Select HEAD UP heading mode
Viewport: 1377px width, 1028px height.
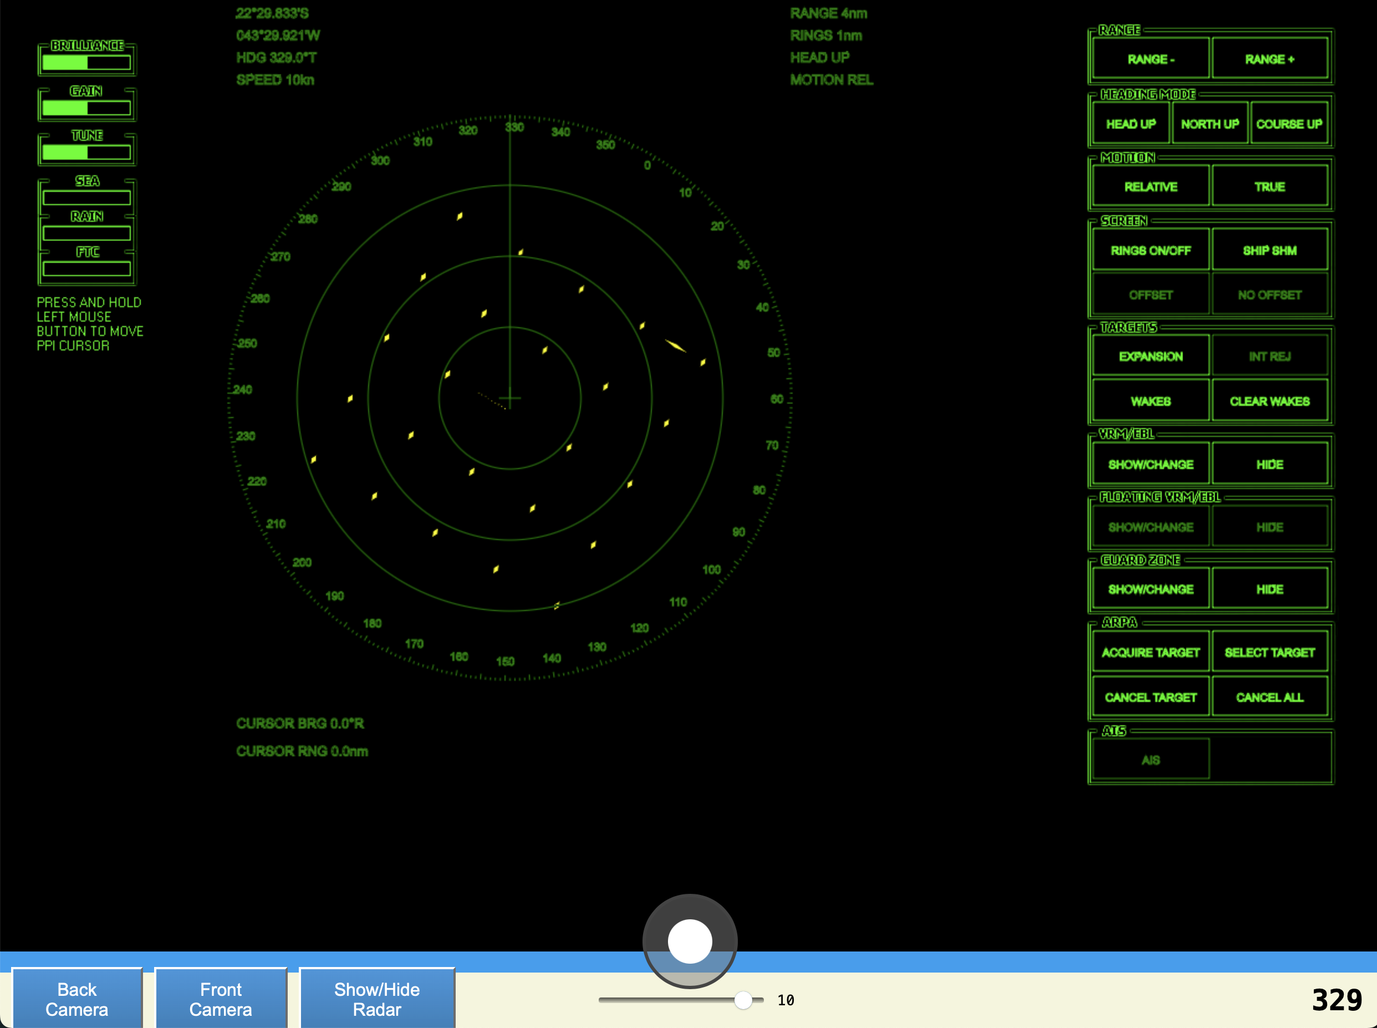point(1130,124)
